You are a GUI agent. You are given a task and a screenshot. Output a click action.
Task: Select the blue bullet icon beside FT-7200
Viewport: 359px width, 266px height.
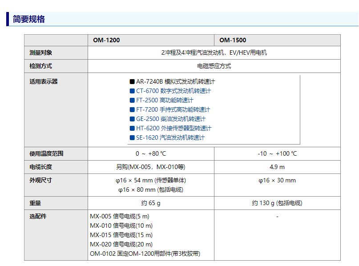(132, 110)
